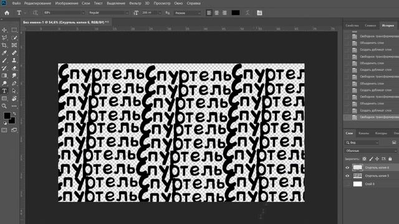Open the Type tool preset picker arrow
The image size is (399, 224).
pyautogui.click(x=25, y=12)
